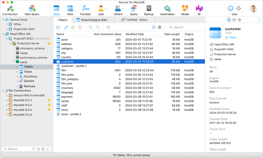The height and width of the screenshot is (158, 263).
Task: Open the Query toolbar button
Action: click(134, 10)
